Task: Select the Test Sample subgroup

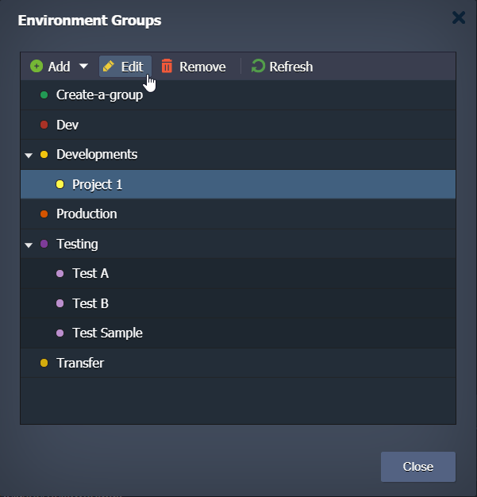Action: tap(107, 333)
